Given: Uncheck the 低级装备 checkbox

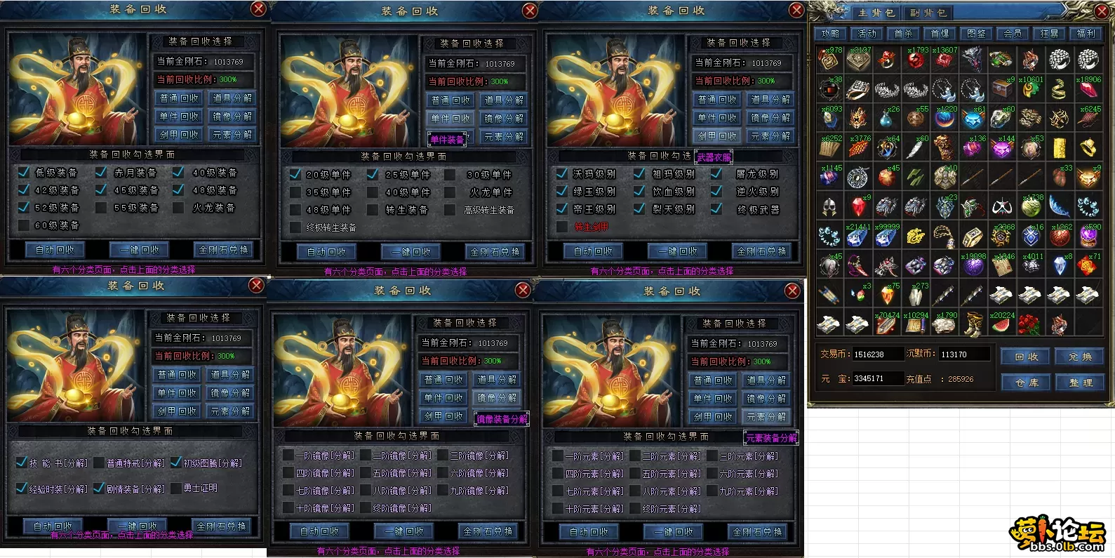Looking at the screenshot, I should coord(24,172).
